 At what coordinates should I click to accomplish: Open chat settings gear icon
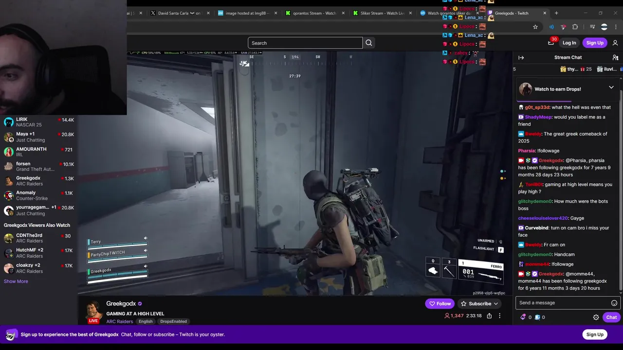point(596,317)
